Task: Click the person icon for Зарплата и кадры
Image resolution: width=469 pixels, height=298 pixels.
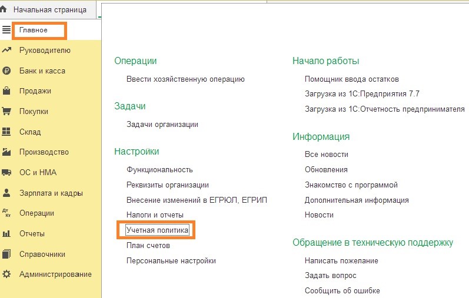Action: pos(6,193)
